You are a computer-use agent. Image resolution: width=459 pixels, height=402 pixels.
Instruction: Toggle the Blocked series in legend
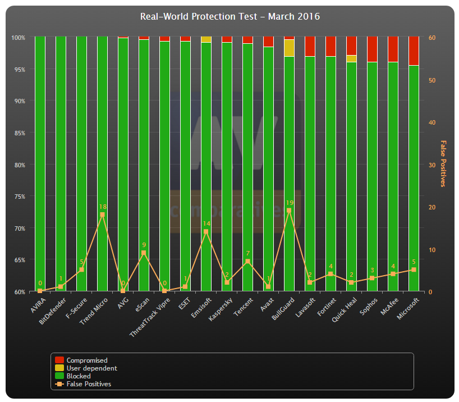click(73, 376)
